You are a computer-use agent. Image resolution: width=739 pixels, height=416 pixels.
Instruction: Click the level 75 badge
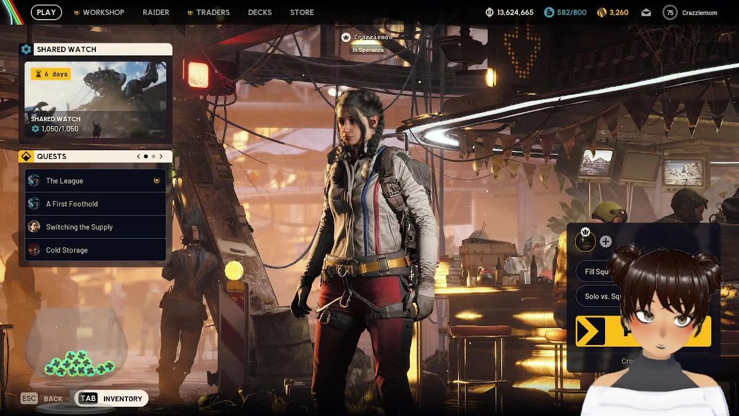pyautogui.click(x=670, y=12)
